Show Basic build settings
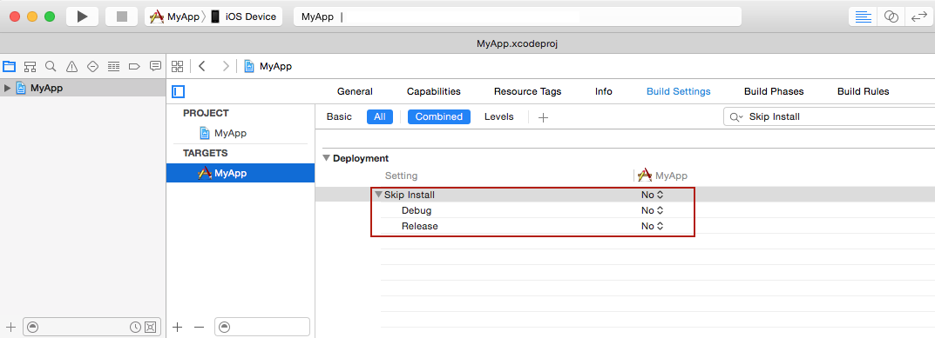Screen dimensions: 935x338 [x=339, y=116]
